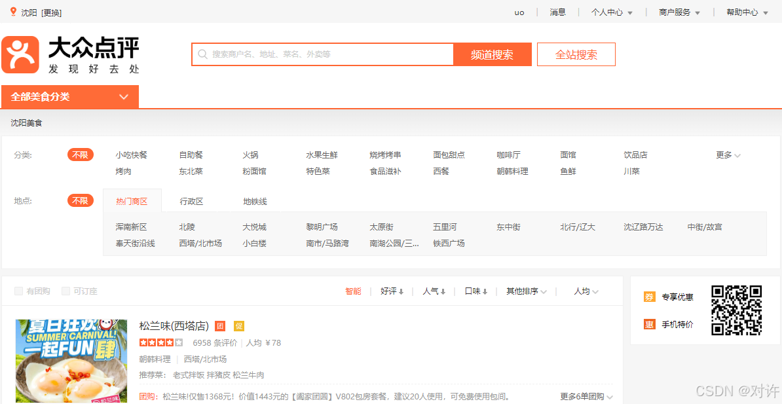Filter by 小吃快餐 category
782x404 pixels.
coord(132,155)
